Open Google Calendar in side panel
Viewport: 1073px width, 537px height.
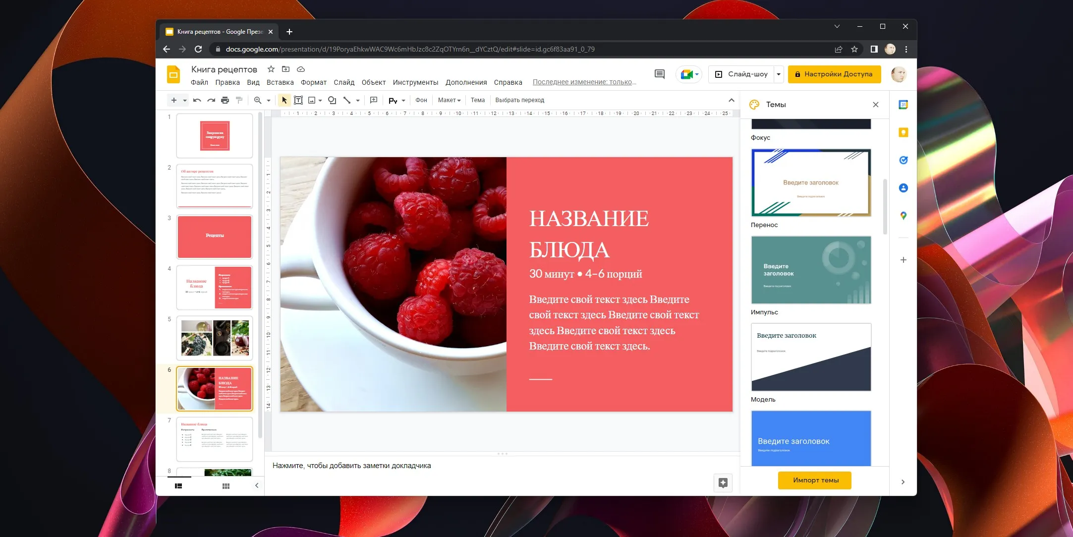tap(903, 105)
